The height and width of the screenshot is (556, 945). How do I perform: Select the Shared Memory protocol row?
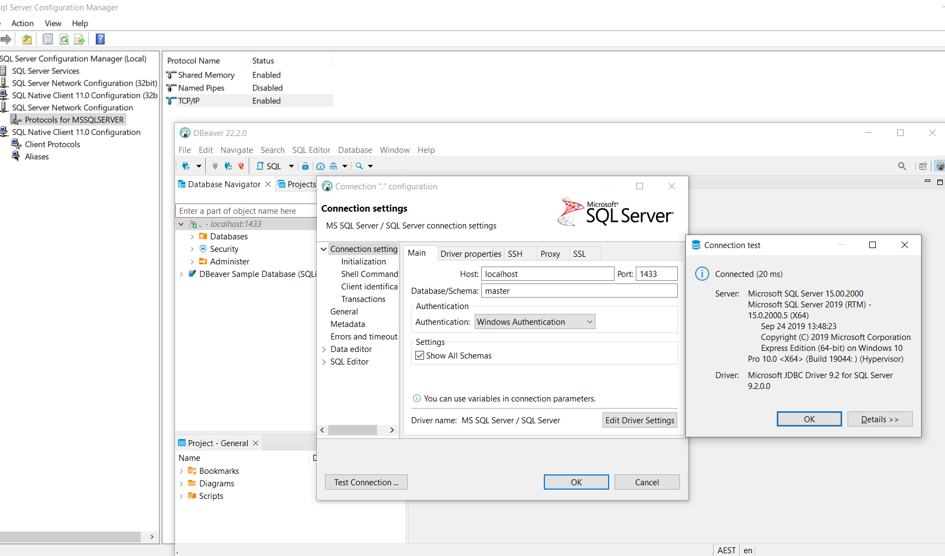tap(249, 75)
